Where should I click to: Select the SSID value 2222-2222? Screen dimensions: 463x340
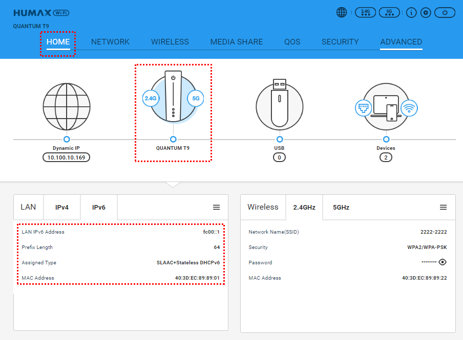pyautogui.click(x=433, y=232)
